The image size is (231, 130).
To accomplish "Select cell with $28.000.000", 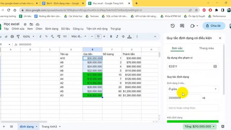I will pos(92,87).
